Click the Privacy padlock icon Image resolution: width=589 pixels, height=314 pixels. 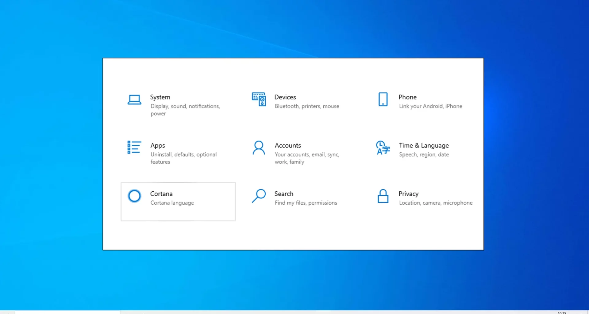click(383, 196)
